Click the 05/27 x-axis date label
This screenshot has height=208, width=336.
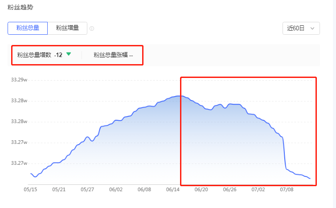[87, 190]
